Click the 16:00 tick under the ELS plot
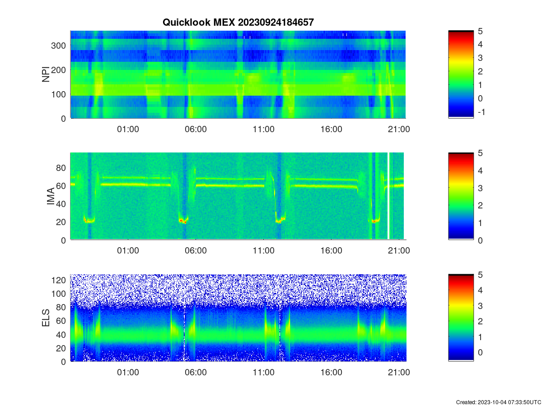542x406 pixels. point(331,373)
